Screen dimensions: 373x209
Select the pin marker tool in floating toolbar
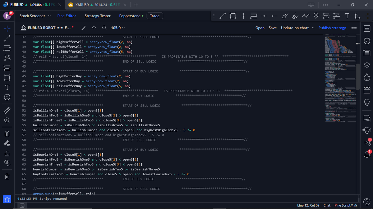point(316,16)
